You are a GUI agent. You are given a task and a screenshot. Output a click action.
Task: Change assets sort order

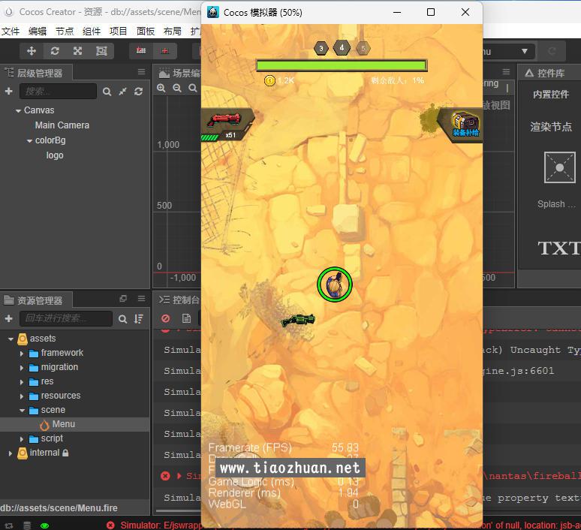point(139,319)
